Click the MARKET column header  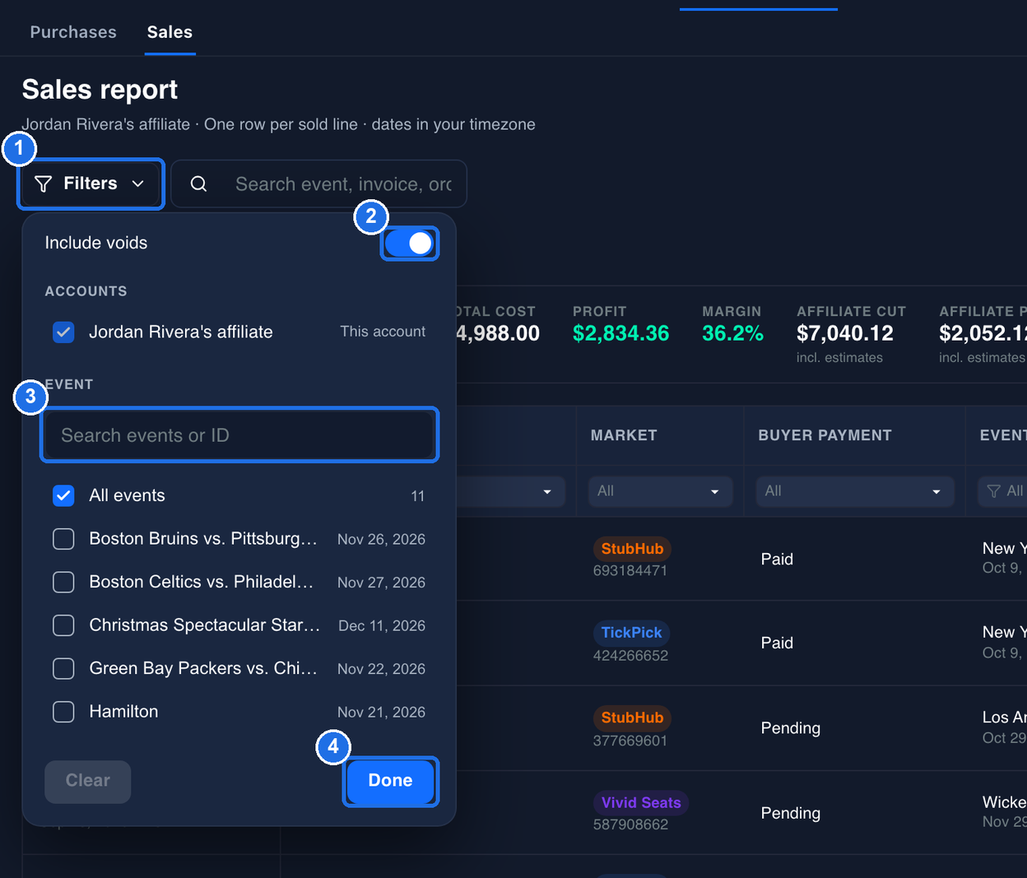[x=624, y=435]
